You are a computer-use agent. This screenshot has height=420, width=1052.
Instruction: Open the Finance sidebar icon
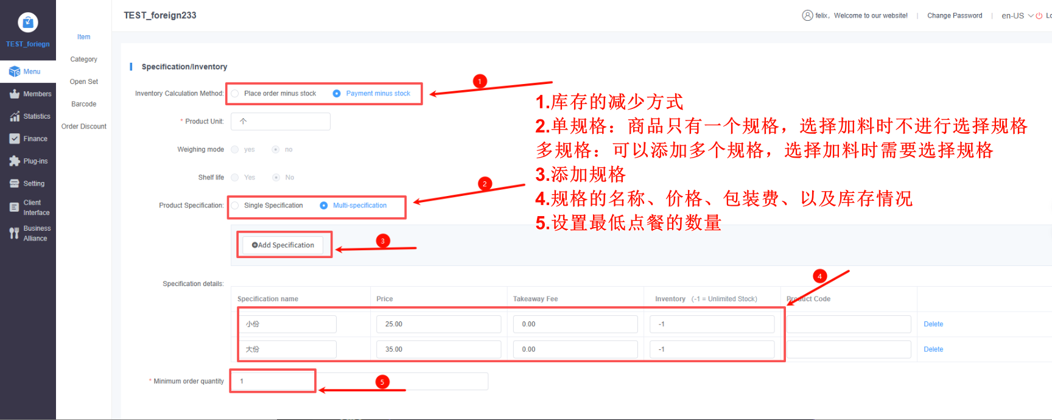15,139
